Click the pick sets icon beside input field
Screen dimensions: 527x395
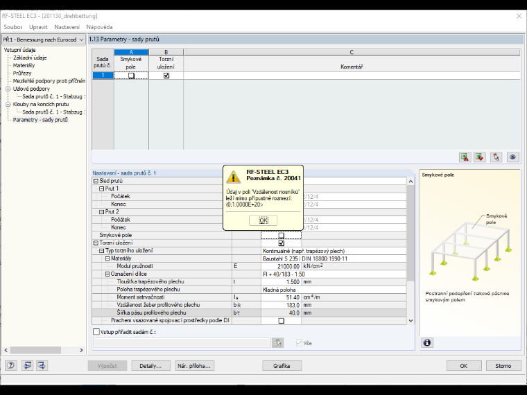277,342
